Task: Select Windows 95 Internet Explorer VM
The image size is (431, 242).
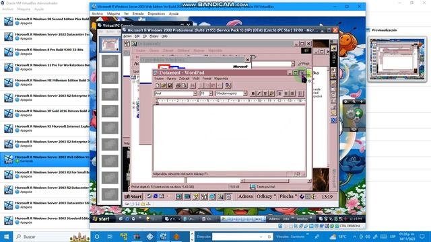Action: [45, 128]
